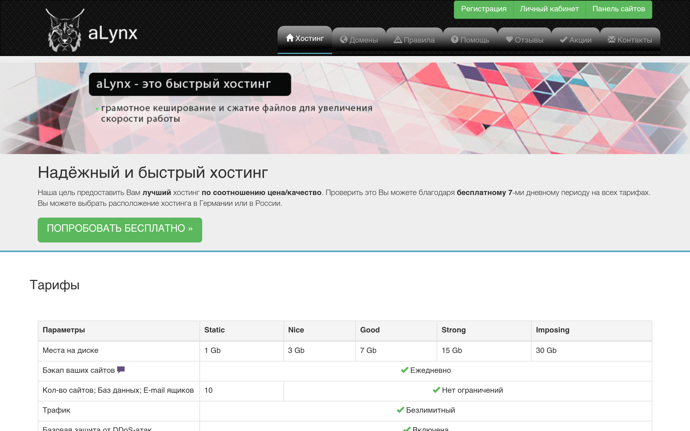This screenshot has width=690, height=431.
Task: Click the banner subtitle about грамотное кеширование
Action: point(237,113)
